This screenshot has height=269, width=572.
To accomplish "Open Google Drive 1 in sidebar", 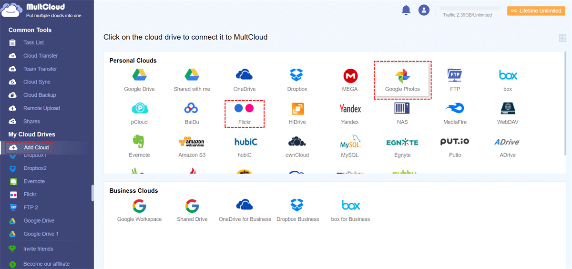I will (41, 234).
